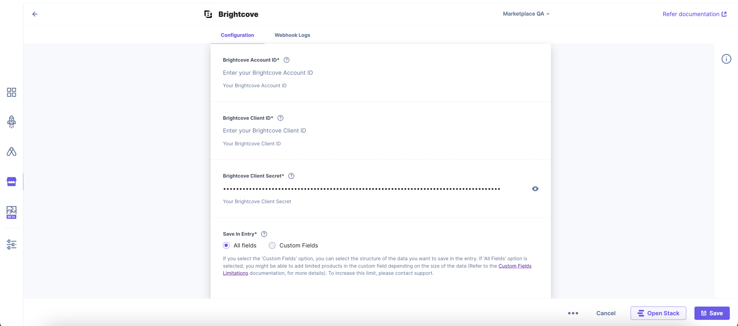The width and height of the screenshot is (738, 326).
Task: Open the Dashboard grid icon in sidebar
Action: pyautogui.click(x=12, y=92)
